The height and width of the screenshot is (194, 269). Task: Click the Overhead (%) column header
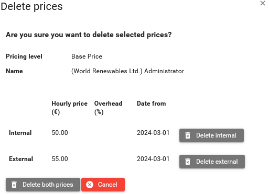tap(108, 108)
